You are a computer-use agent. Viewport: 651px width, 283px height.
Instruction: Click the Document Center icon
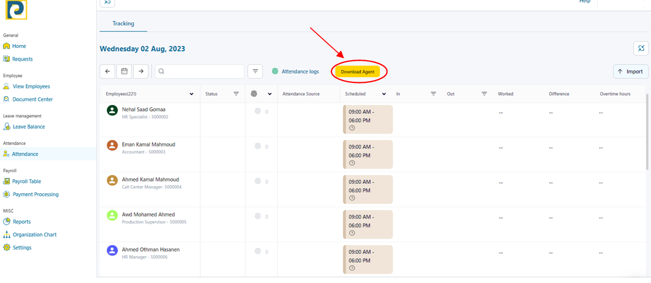[x=6, y=99]
